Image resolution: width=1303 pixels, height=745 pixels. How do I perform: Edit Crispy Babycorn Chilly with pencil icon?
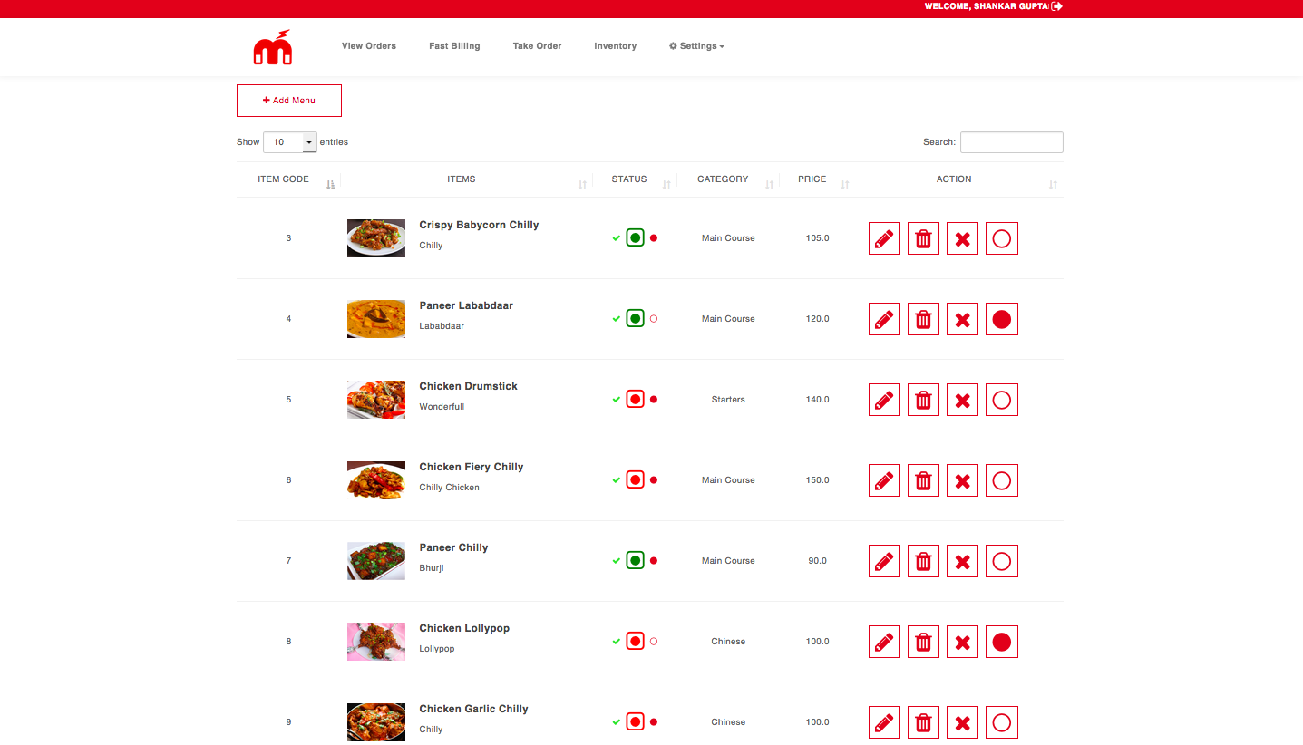pyautogui.click(x=884, y=238)
